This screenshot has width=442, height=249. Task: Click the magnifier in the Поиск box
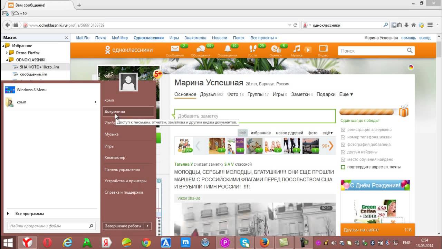[x=410, y=50]
